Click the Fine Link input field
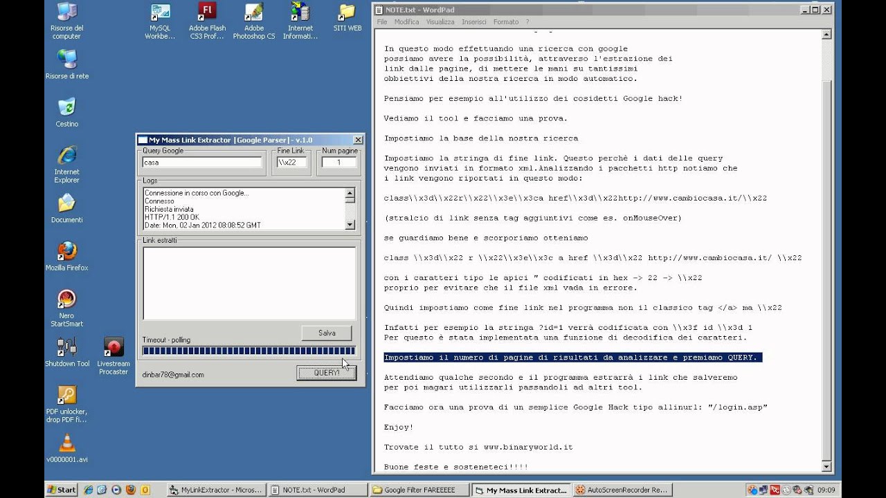This screenshot has width=886, height=498. pyautogui.click(x=292, y=163)
